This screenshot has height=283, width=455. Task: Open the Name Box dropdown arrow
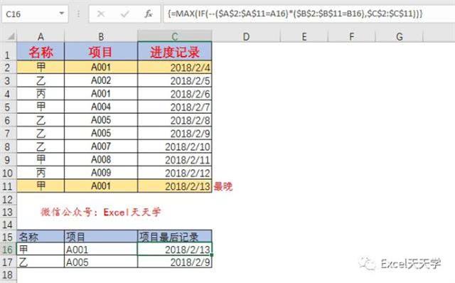click(62, 14)
